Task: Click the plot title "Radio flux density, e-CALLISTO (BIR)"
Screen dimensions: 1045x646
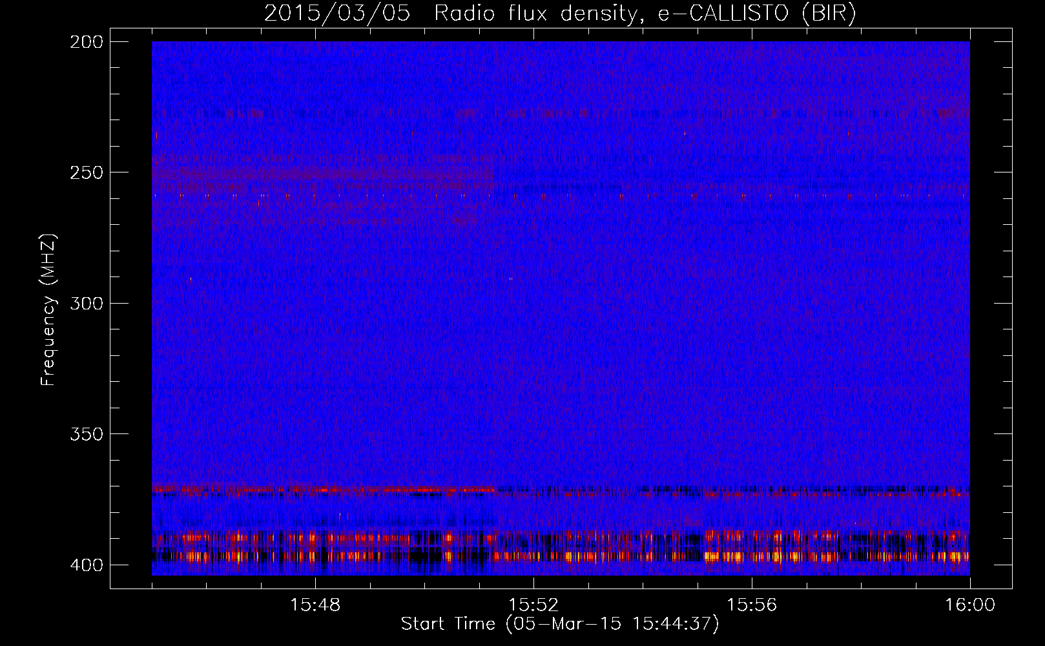Action: [645, 14]
